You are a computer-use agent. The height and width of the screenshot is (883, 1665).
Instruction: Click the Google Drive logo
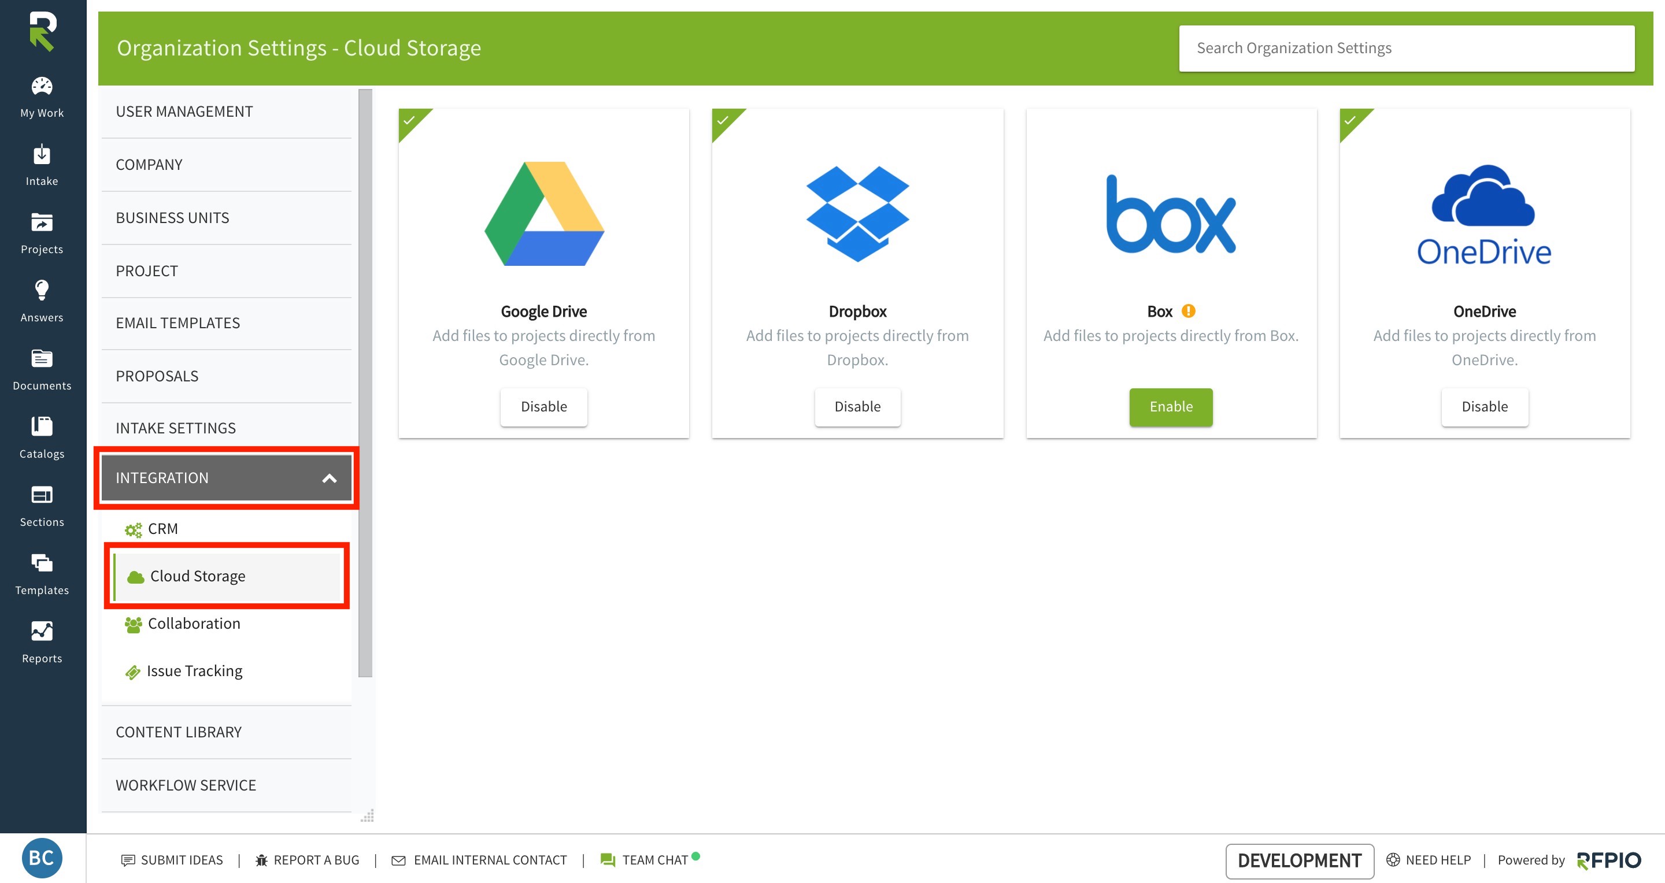(544, 214)
